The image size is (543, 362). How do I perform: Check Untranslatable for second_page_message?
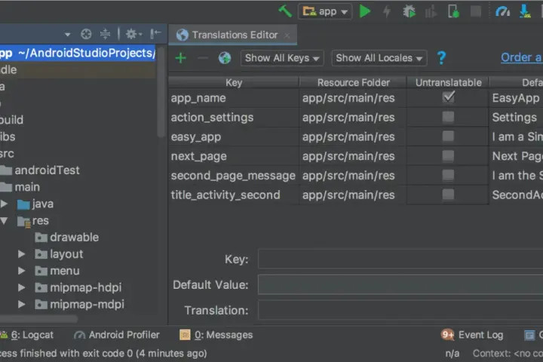tap(448, 175)
